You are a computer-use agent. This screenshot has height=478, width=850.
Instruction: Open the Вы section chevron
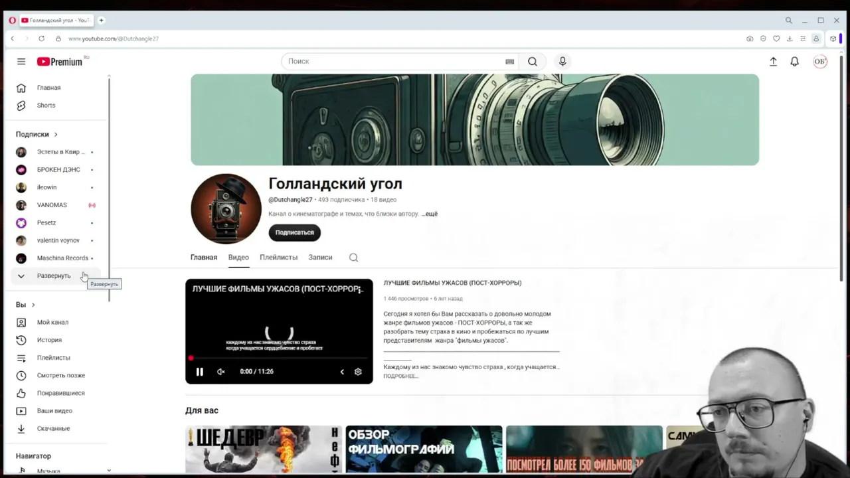(33, 305)
